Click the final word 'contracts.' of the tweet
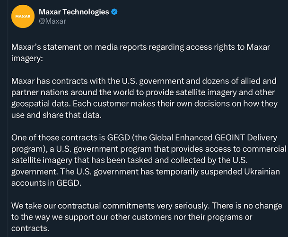The width and height of the screenshot is (288, 237). point(30,228)
